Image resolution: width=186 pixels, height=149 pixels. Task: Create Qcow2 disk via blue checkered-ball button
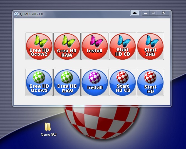39,82
